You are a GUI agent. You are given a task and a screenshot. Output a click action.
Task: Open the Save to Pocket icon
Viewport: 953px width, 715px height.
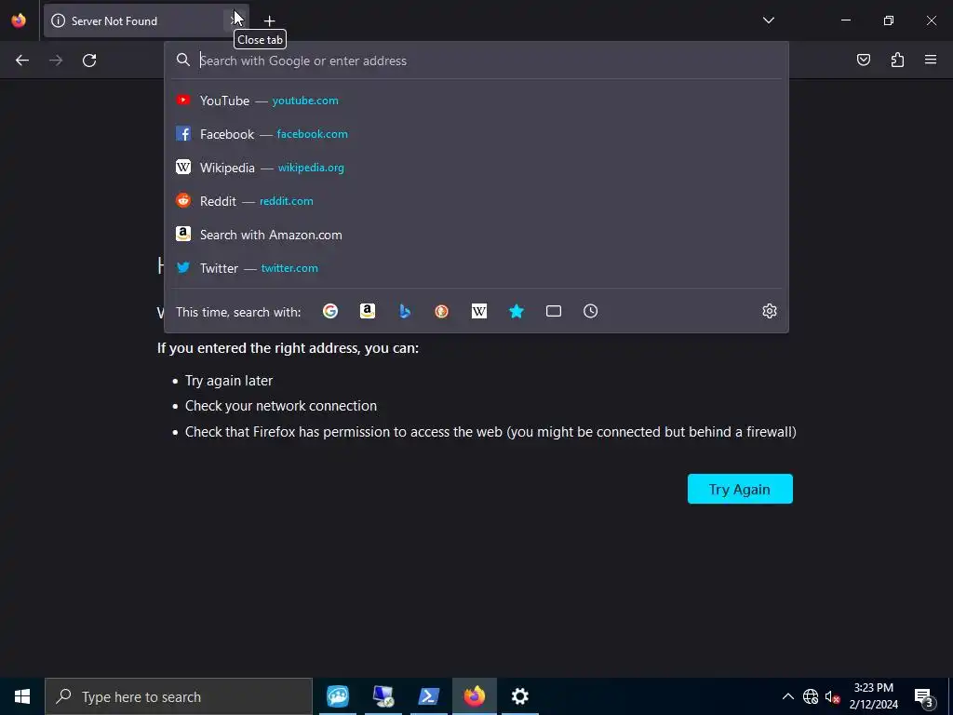(863, 60)
